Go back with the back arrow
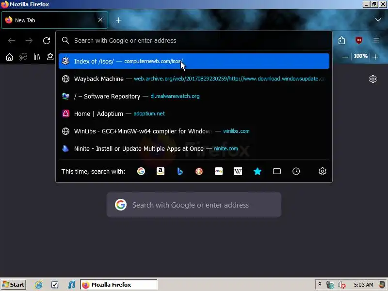 (x=12, y=41)
